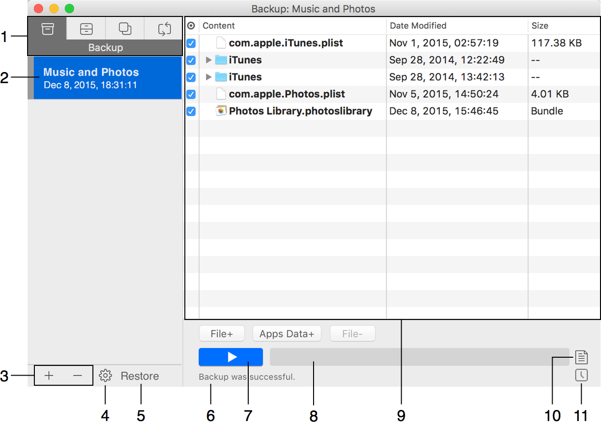Click the Bundle size value
The image size is (601, 422).
pos(547,111)
